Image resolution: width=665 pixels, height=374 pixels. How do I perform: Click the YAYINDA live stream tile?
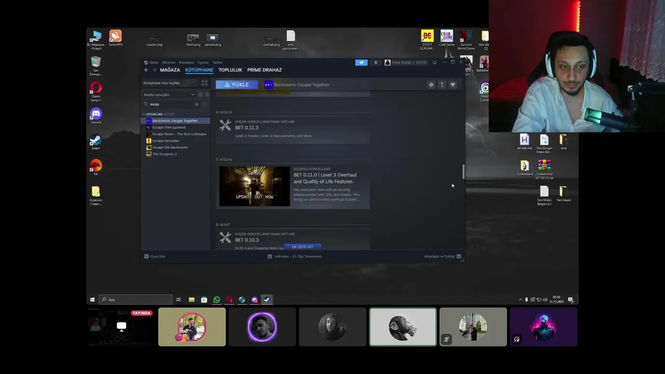pos(121,327)
